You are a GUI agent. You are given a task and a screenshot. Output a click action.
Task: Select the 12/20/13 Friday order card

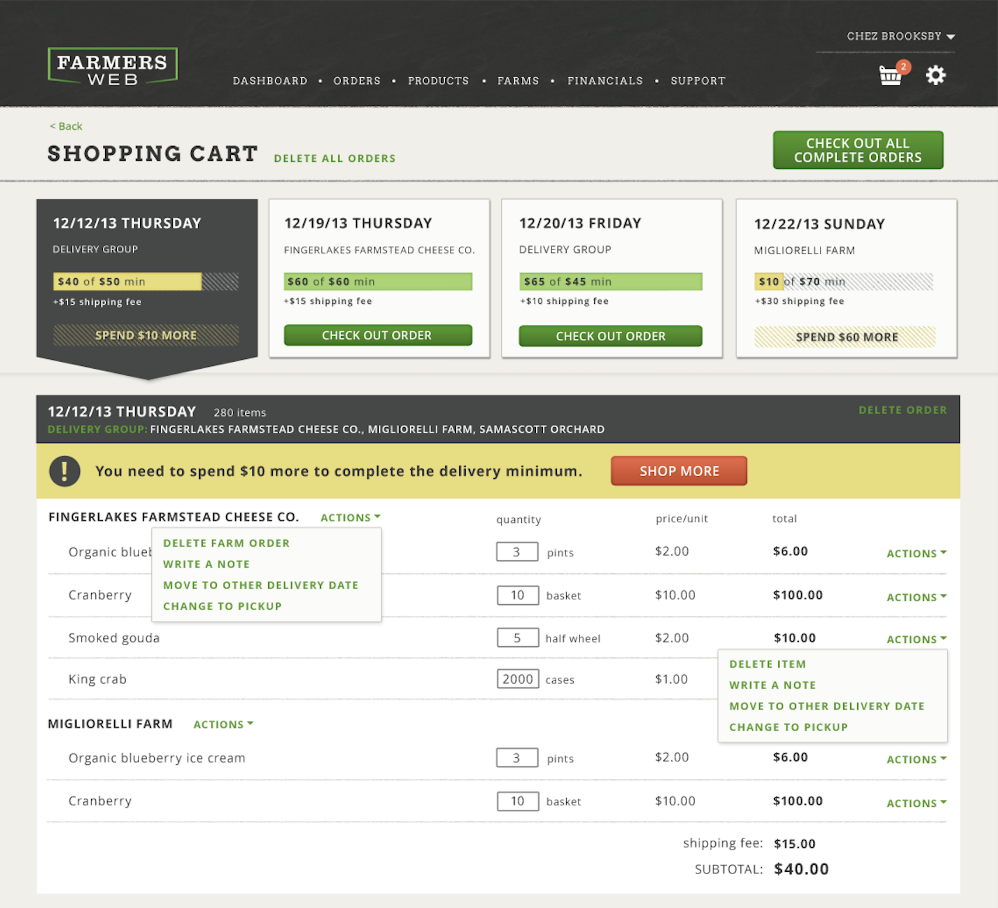click(612, 278)
